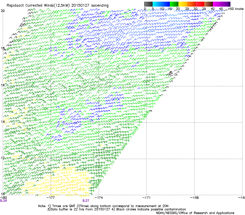Screen dimensions: 245x215
Task: Click the red 30-35 knots legend swatch
Action: (x=200, y=4)
